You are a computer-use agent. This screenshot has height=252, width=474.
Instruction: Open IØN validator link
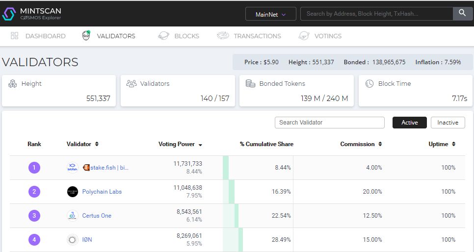click(x=87, y=240)
